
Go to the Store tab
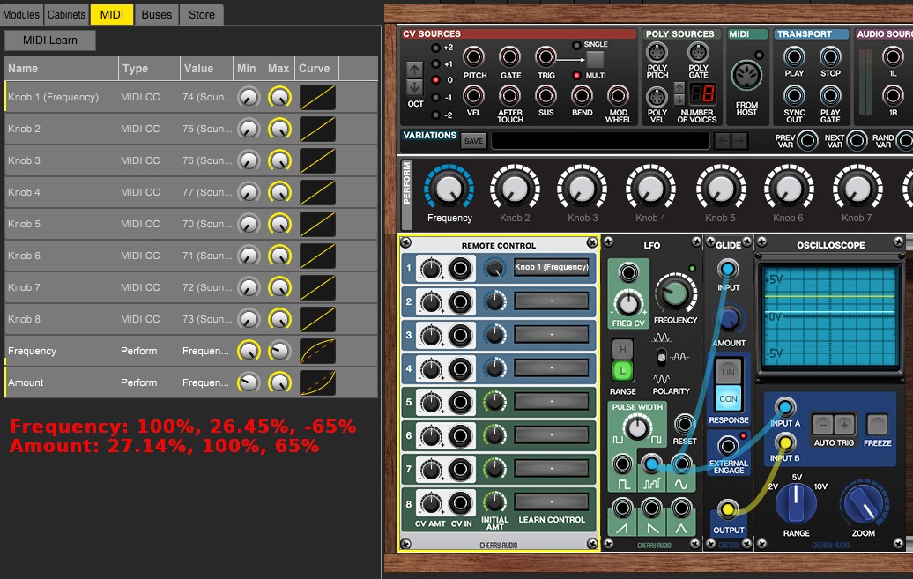coord(202,15)
